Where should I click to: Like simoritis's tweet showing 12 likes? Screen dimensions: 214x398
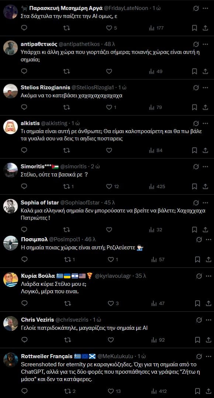pos(108,187)
